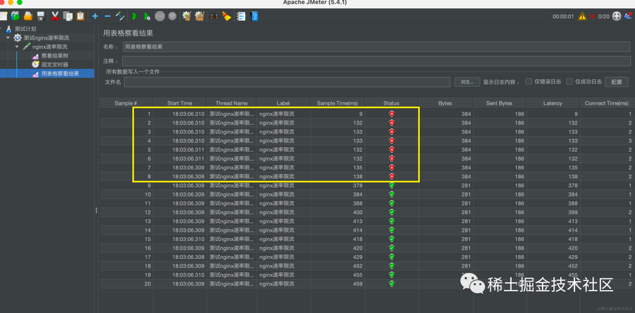Screen dimensions: 635x313
Task: Click the JMeter feather icon at top right
Action: pyautogui.click(x=629, y=16)
